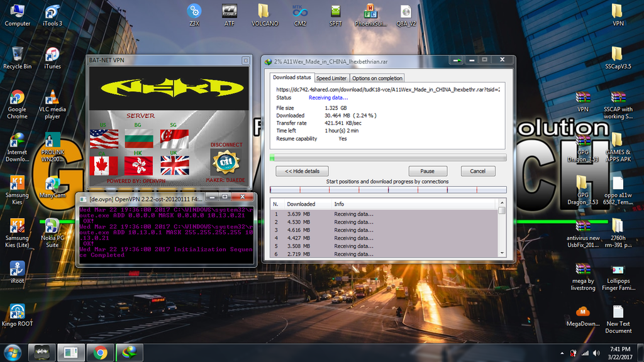Connect to the Canada server flag
The image size is (644, 362).
pos(104,166)
